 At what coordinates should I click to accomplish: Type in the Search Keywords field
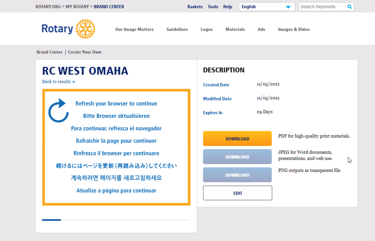tap(321, 7)
